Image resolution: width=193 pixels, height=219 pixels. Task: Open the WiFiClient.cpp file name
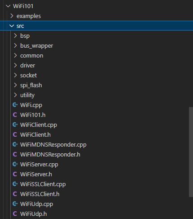click(39, 125)
